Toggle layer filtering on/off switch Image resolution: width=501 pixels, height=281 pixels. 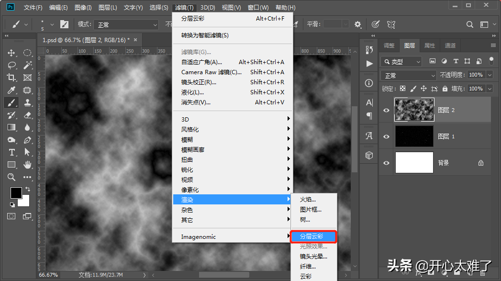(x=491, y=61)
